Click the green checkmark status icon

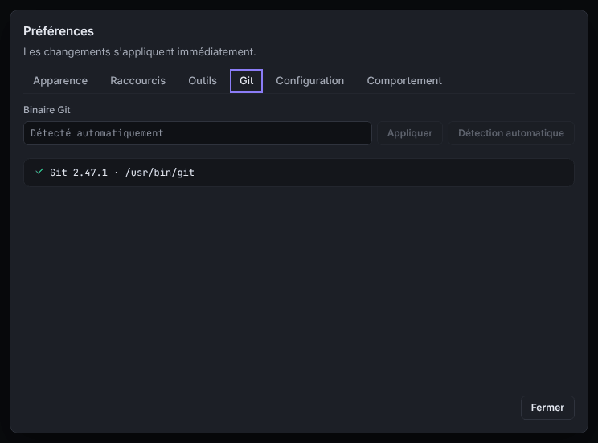(39, 172)
